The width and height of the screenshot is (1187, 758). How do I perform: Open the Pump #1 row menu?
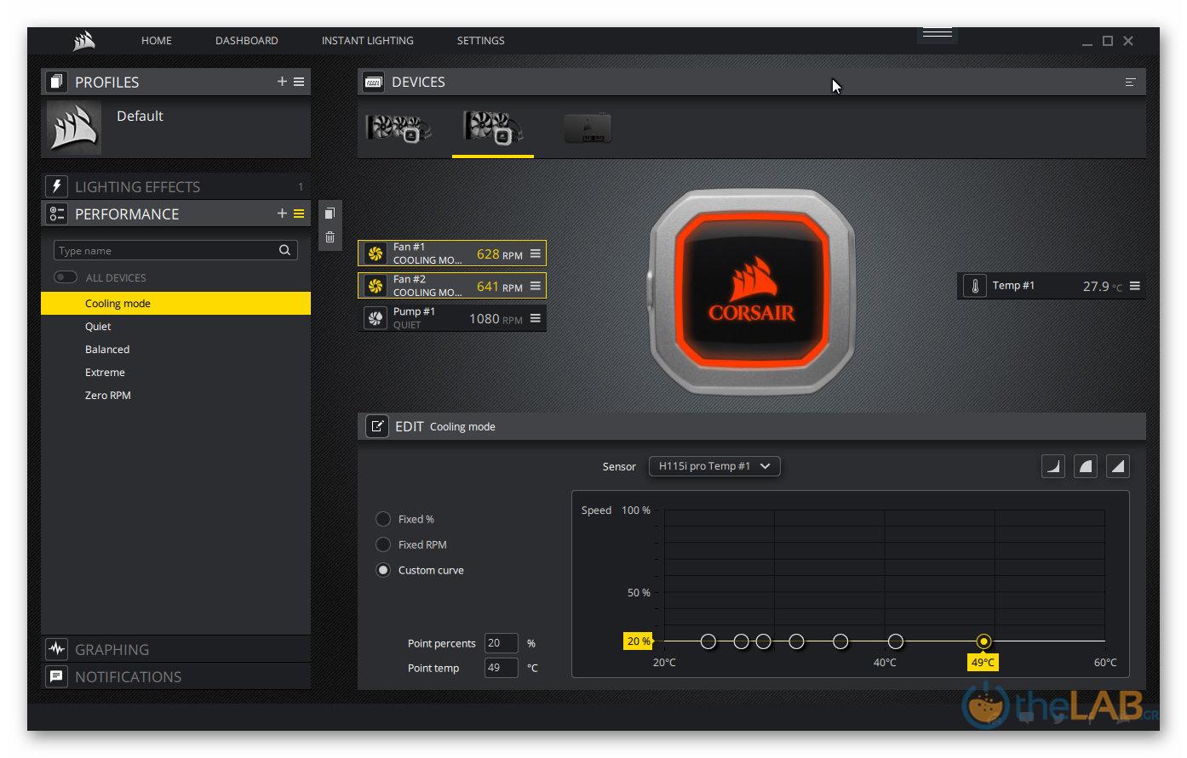[536, 318]
